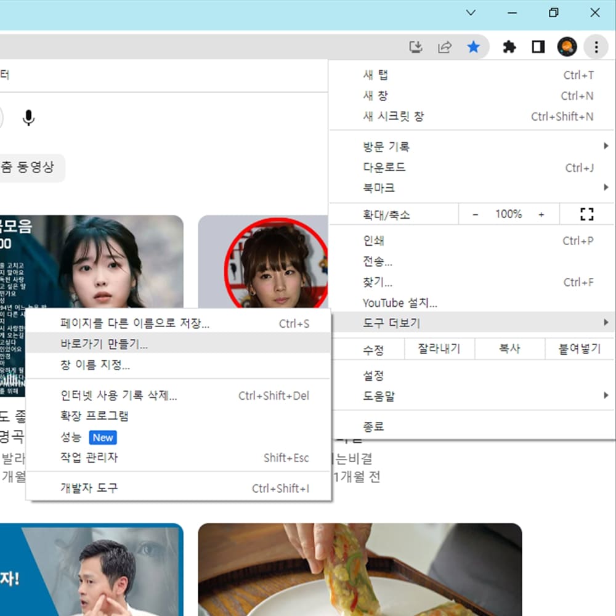Open the three-dot Chrome menu icon
This screenshot has width=616, height=616.
point(595,46)
